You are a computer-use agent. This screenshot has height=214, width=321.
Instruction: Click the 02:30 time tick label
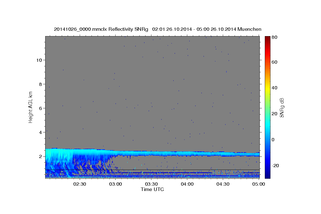(80, 184)
